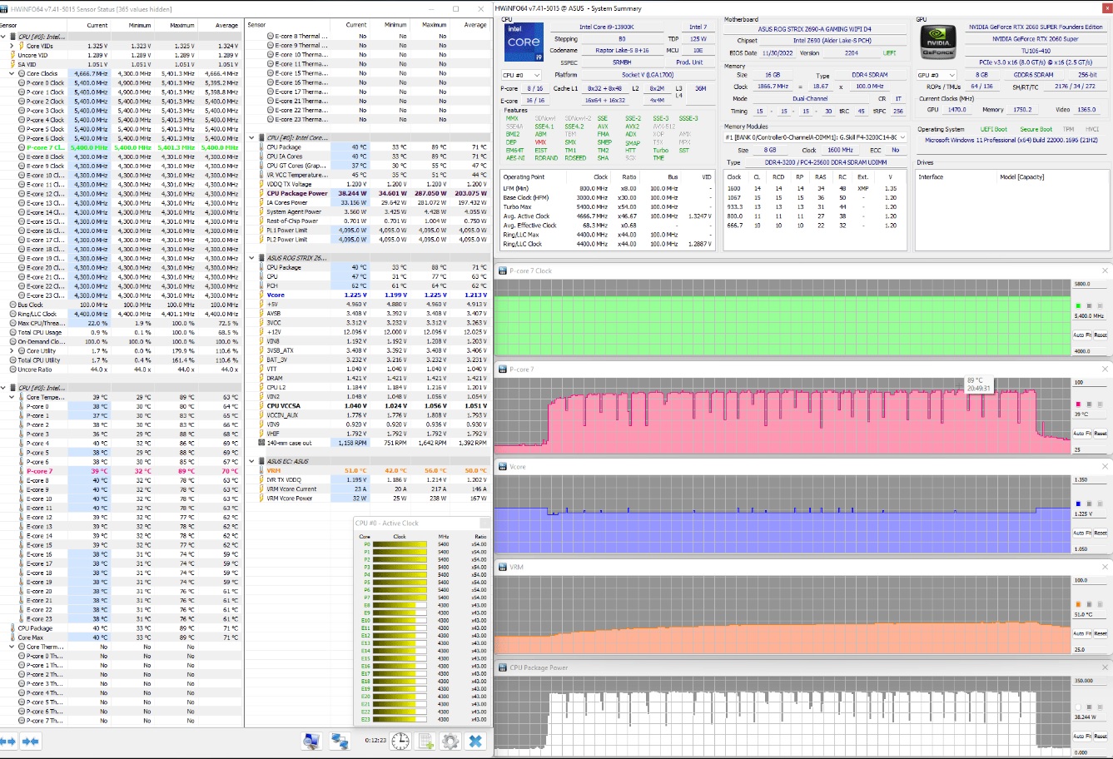
Task: Click the icon beside Total CPU Usage
Action: (12, 333)
